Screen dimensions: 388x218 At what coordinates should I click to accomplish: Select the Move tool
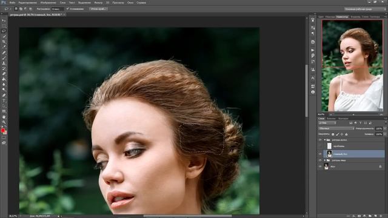[x=4, y=21]
